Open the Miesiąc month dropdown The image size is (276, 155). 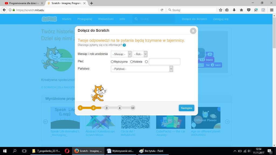point(121,54)
